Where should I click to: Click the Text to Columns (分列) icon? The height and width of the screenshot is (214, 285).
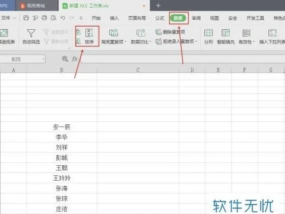pos(208,33)
